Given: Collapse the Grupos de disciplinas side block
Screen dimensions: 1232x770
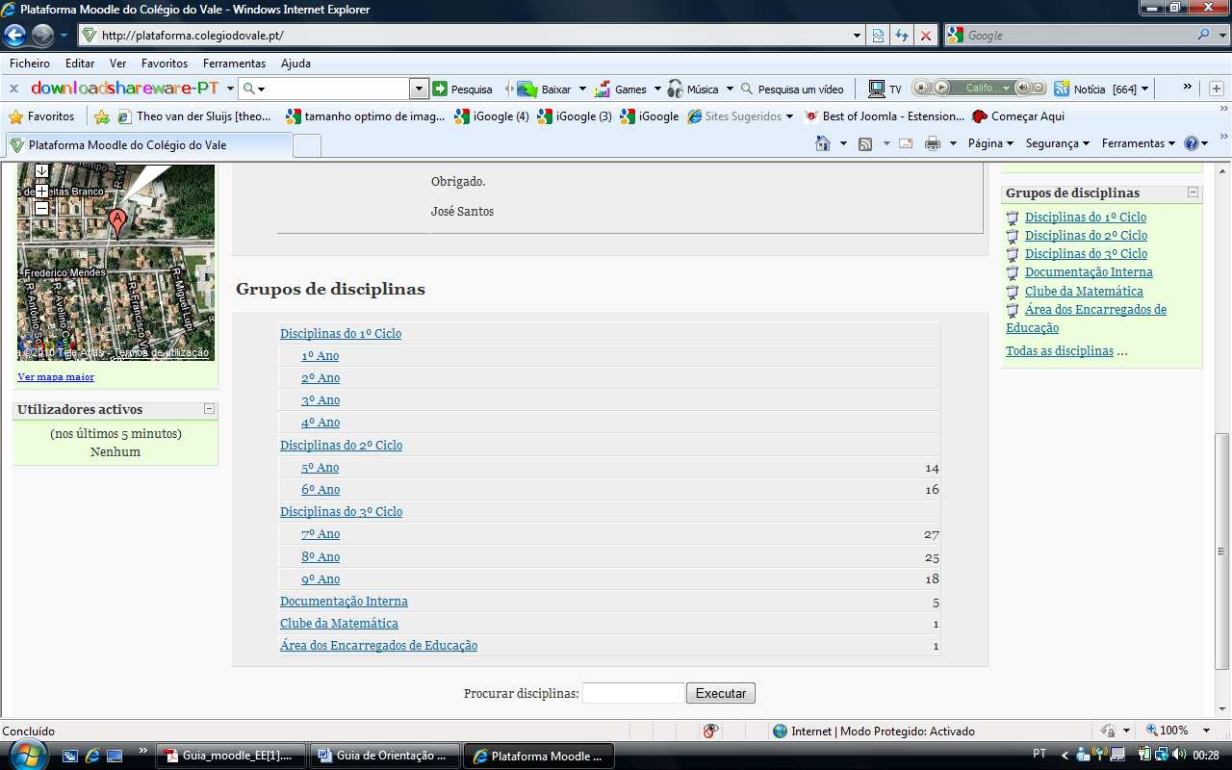Looking at the screenshot, I should tap(1193, 192).
